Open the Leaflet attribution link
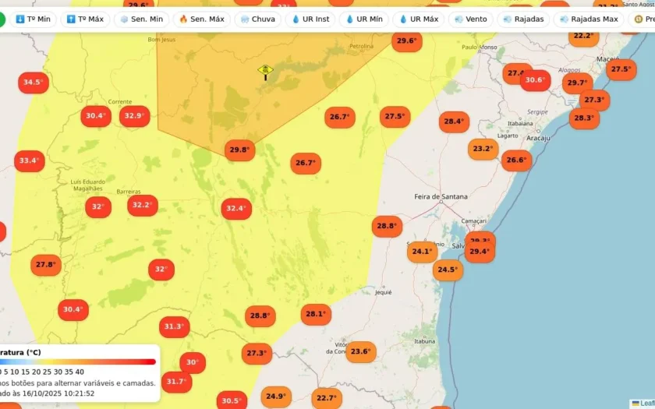The image size is (655, 409). click(x=643, y=404)
